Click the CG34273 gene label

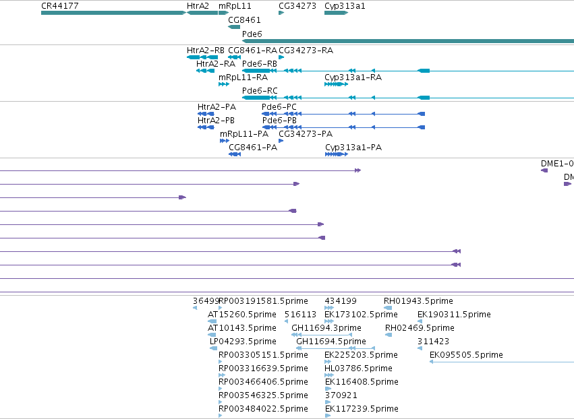pos(297,6)
